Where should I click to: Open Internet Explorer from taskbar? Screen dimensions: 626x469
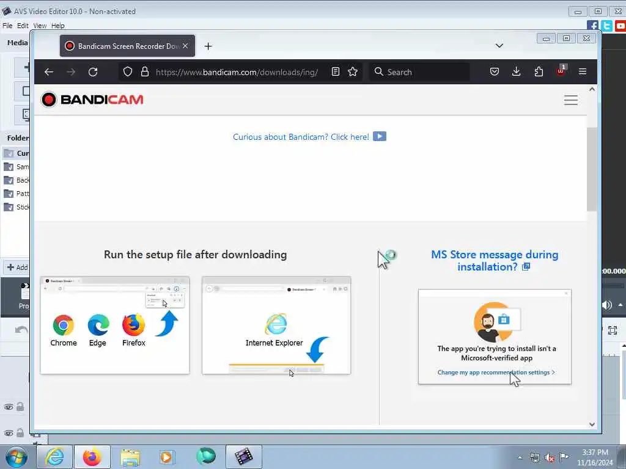point(54,457)
